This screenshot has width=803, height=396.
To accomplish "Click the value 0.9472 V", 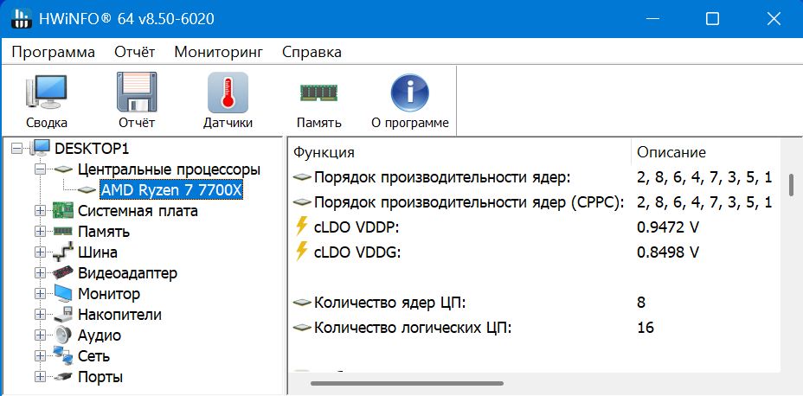I will pos(668,227).
